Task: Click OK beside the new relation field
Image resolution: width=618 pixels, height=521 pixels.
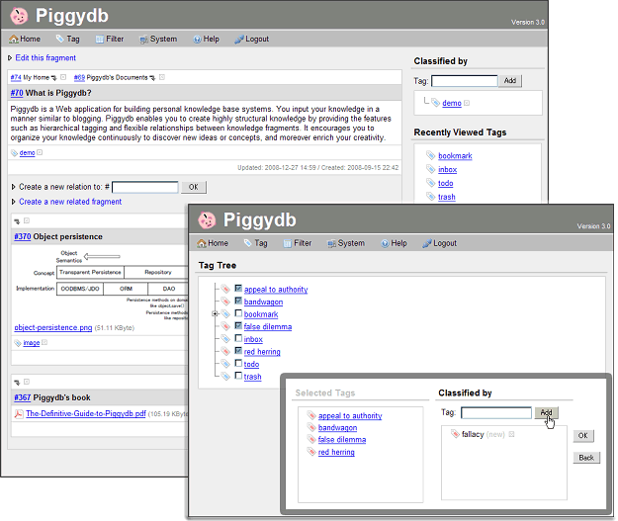Action: point(194,187)
